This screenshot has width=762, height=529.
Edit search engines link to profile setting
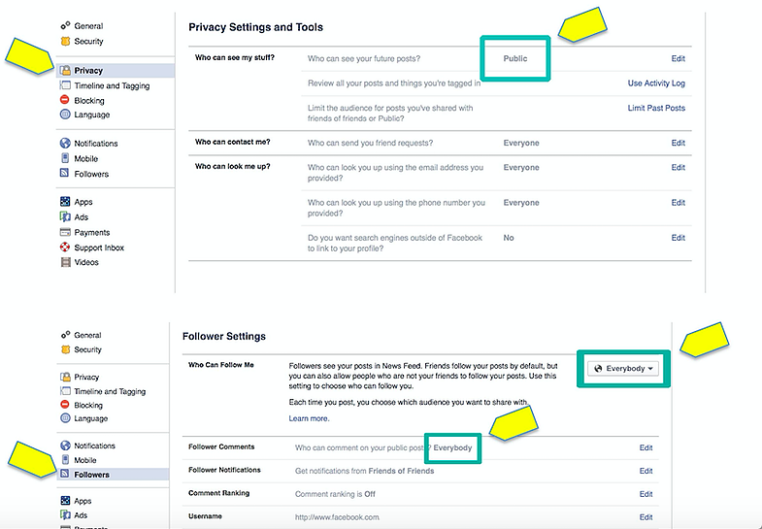tap(678, 238)
